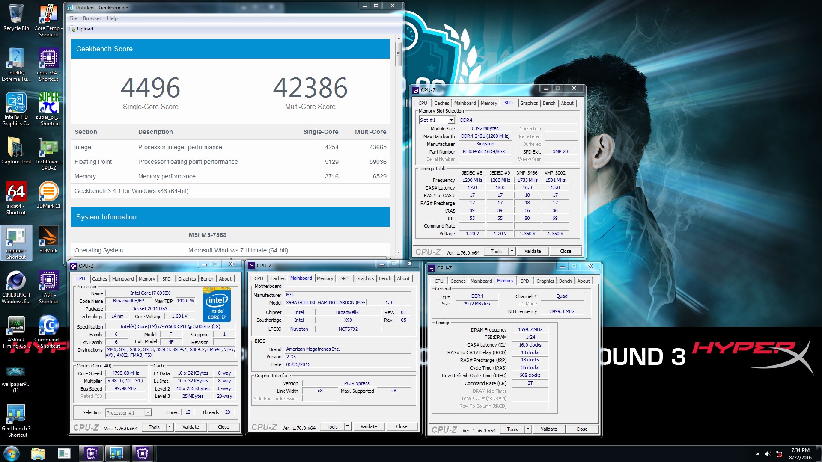
Task: Show hidden system tray icons
Action: pos(758,454)
